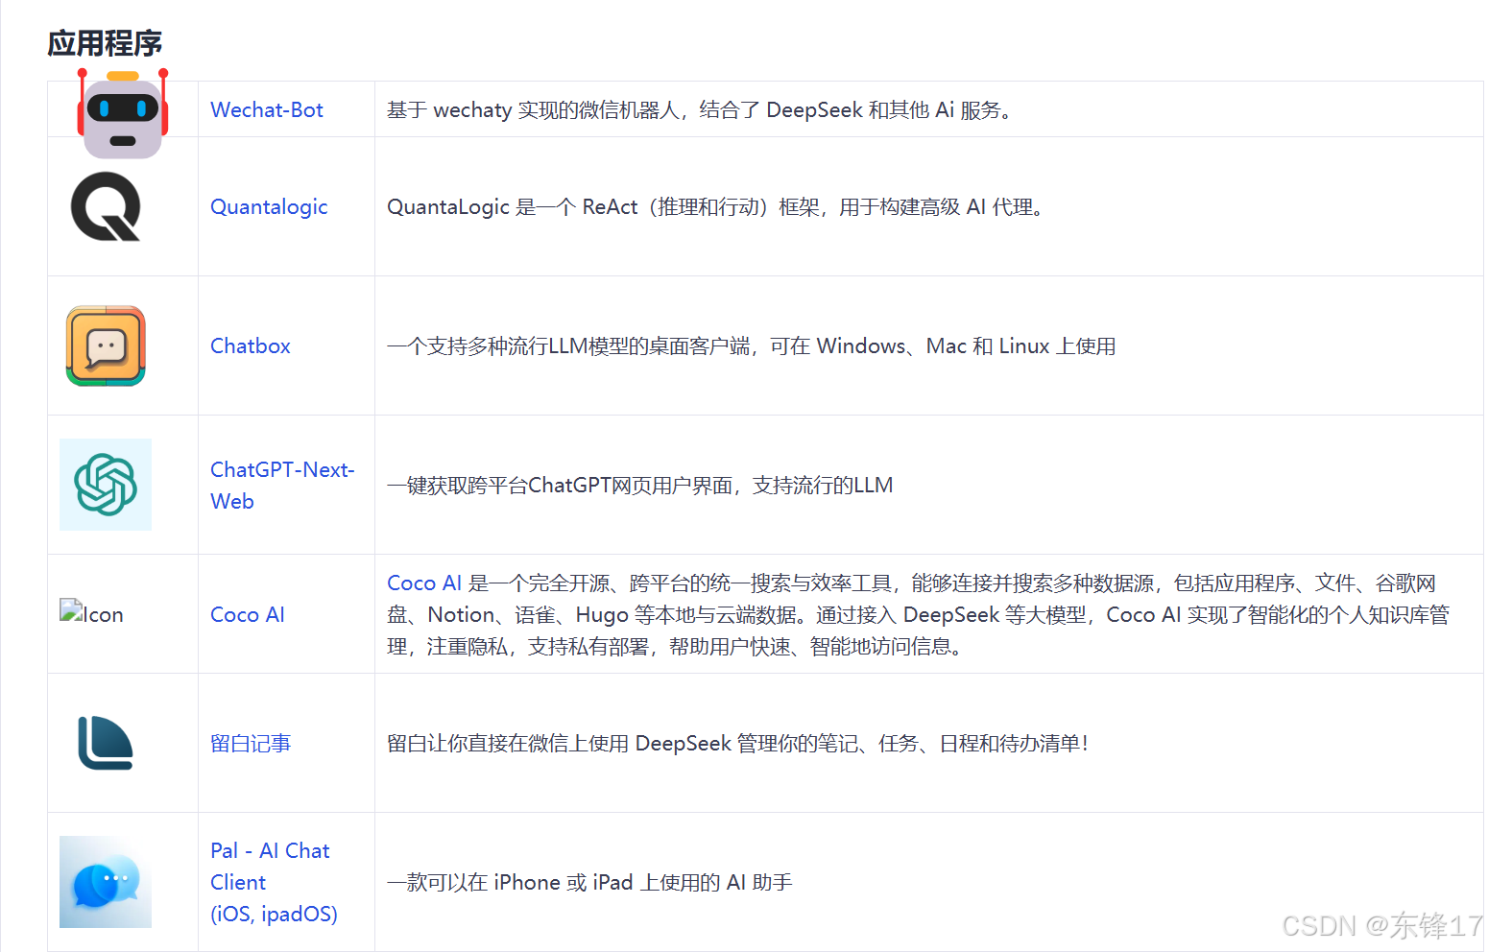Open the Coco AI link in name column

(248, 614)
